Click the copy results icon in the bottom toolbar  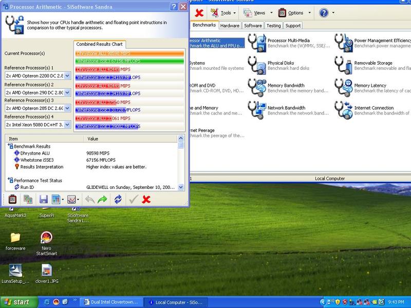[x=28, y=200]
